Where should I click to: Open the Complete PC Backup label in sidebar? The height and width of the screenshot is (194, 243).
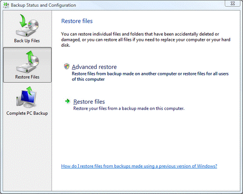[27, 113]
